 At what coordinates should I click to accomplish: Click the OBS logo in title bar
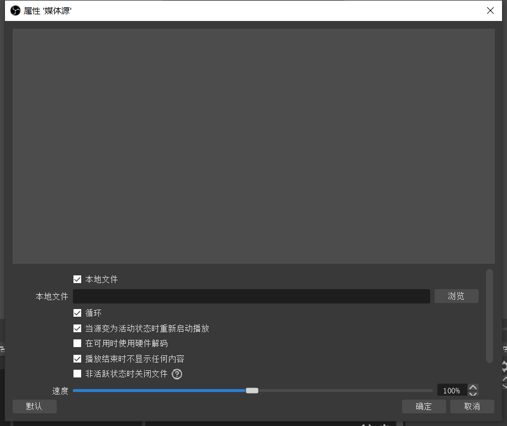pyautogui.click(x=15, y=10)
